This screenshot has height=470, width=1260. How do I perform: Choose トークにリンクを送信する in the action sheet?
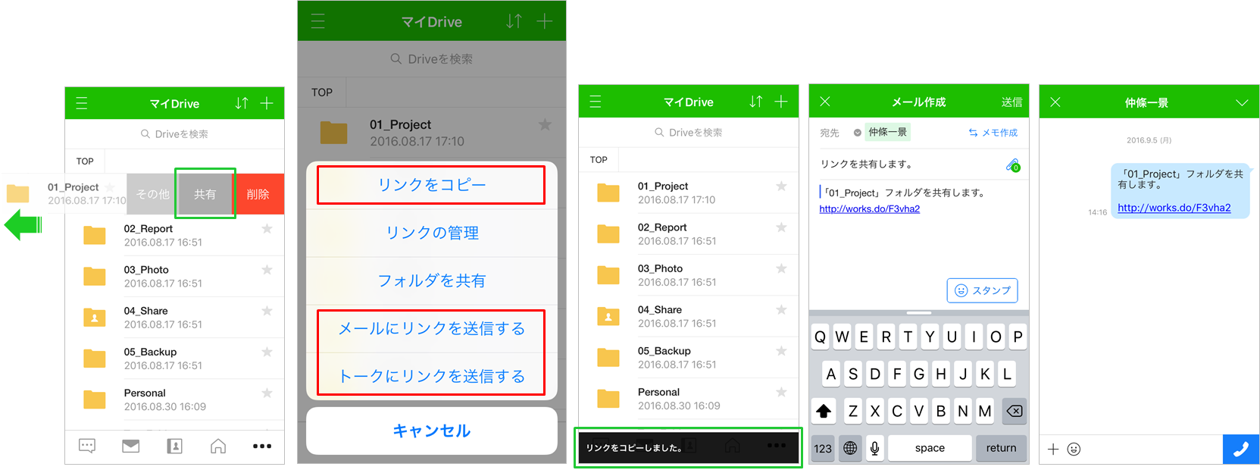[x=431, y=376]
